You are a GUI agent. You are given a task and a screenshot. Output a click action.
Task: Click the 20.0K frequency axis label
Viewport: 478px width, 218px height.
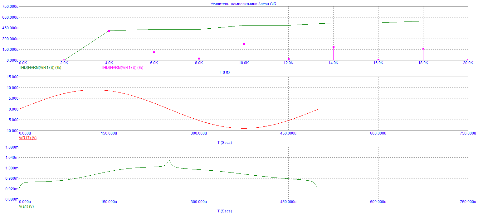coord(468,63)
